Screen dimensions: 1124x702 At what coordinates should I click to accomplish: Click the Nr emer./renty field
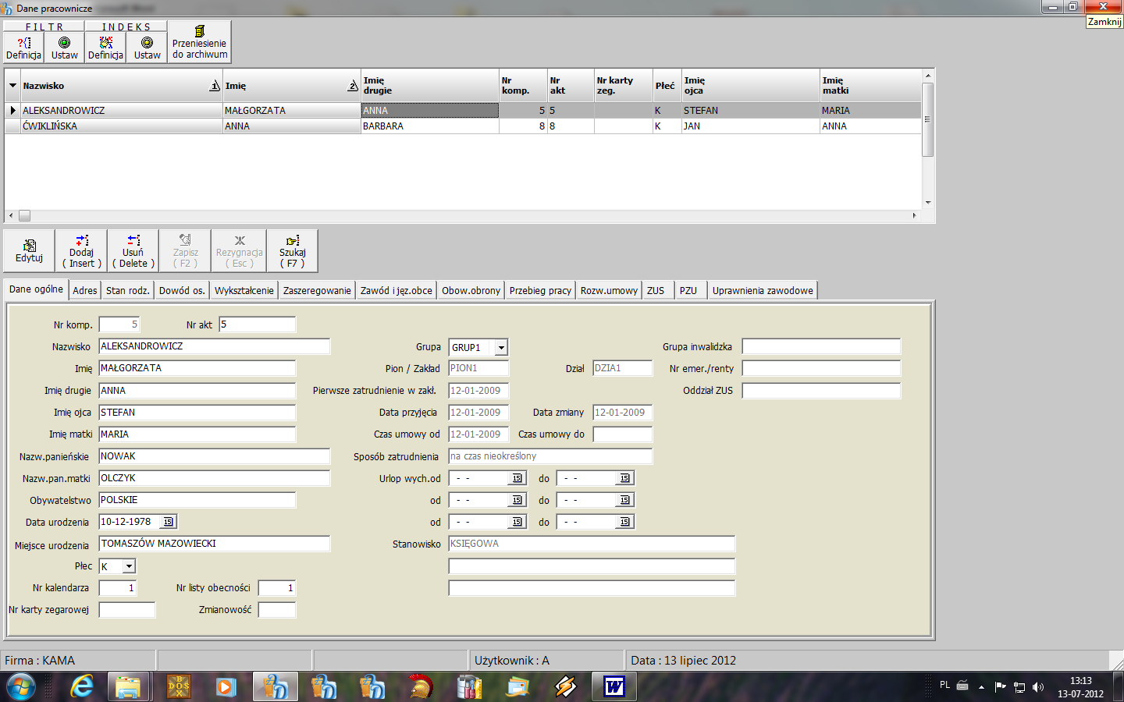click(x=821, y=368)
